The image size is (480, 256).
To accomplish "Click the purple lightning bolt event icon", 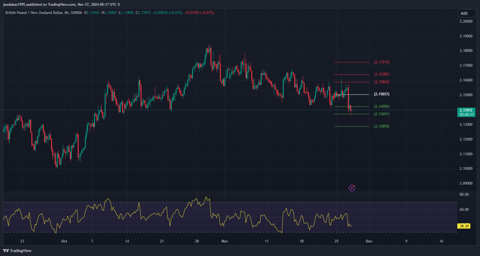I will (x=352, y=188).
